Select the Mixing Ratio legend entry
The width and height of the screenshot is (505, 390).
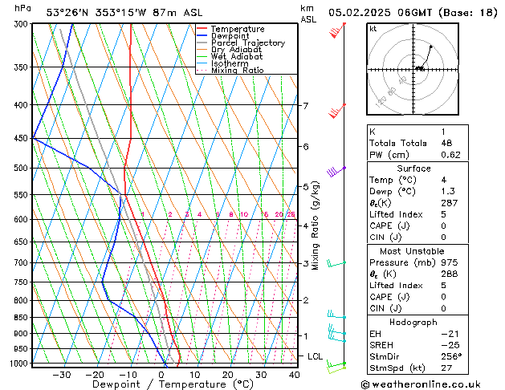[x=237, y=71]
